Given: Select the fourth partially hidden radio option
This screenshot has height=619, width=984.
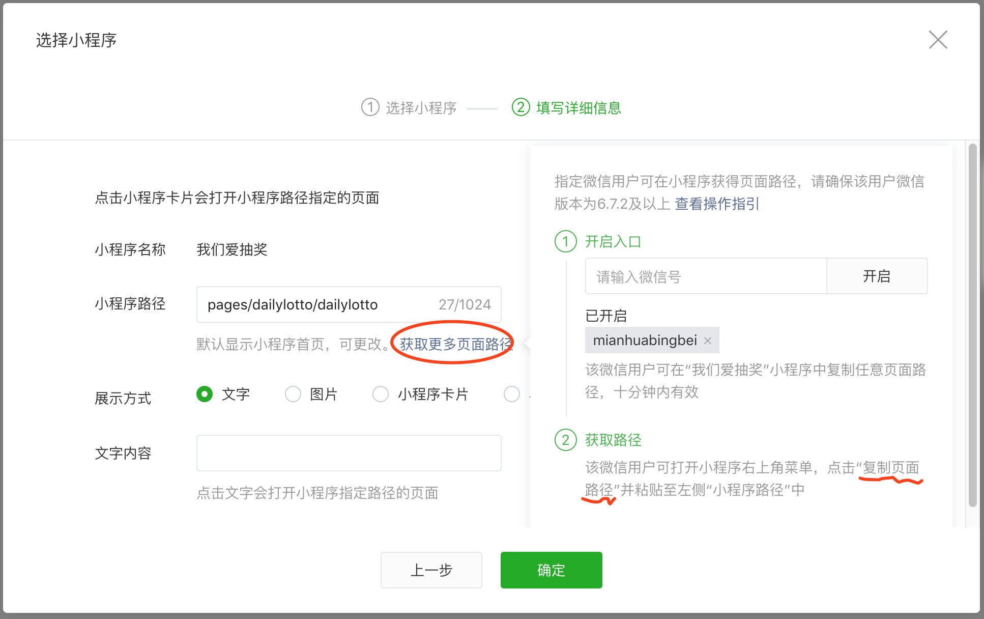Looking at the screenshot, I should 511,394.
